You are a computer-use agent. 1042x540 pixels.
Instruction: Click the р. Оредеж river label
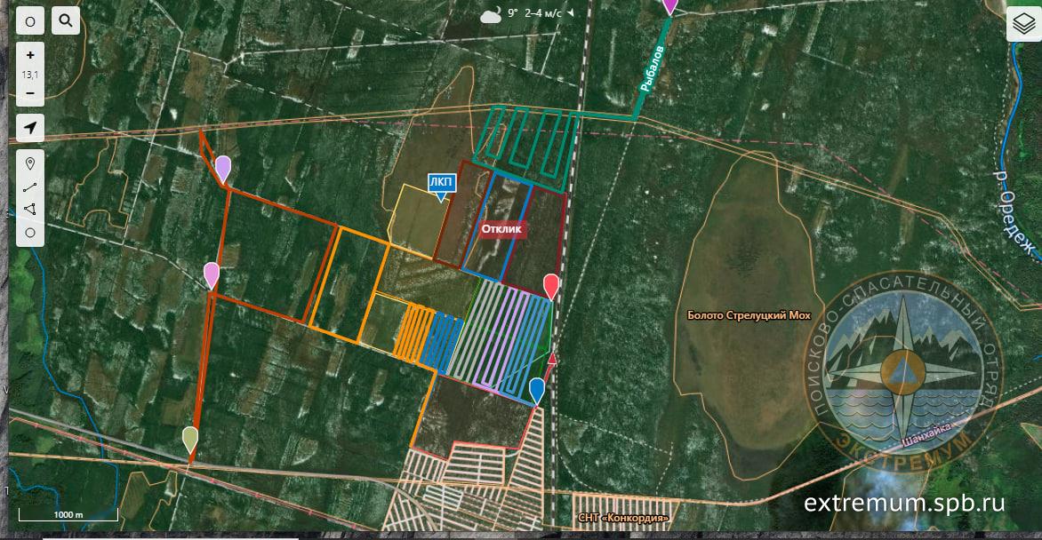[1014, 214]
